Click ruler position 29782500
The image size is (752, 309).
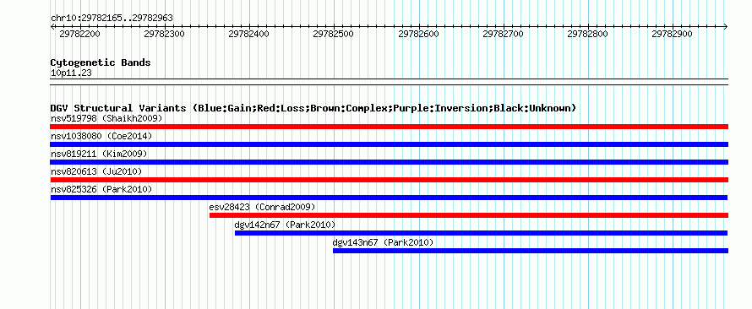click(x=333, y=34)
